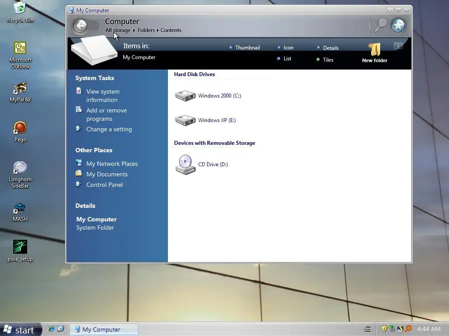Click the large white drive image in header
The width and height of the screenshot is (449, 336).
coord(95,50)
